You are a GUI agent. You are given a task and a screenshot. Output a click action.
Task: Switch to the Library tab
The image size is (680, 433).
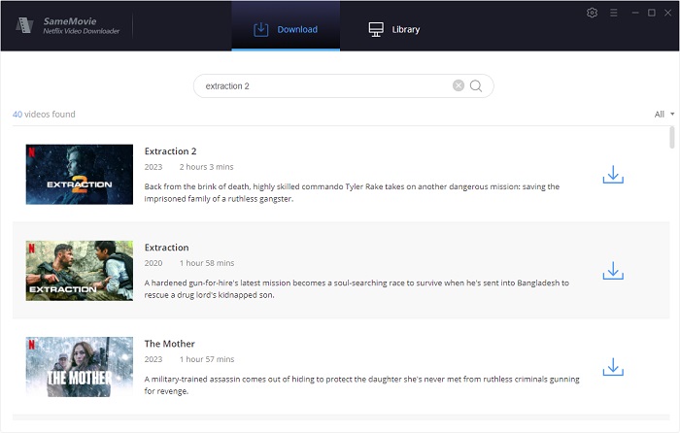click(x=393, y=29)
